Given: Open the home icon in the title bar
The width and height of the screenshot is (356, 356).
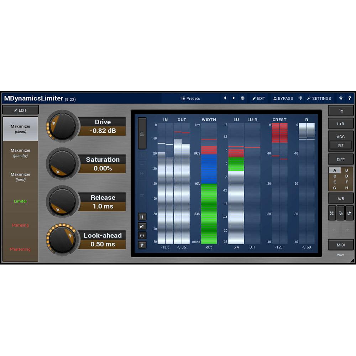Looking at the screenshot, I should (340, 98).
